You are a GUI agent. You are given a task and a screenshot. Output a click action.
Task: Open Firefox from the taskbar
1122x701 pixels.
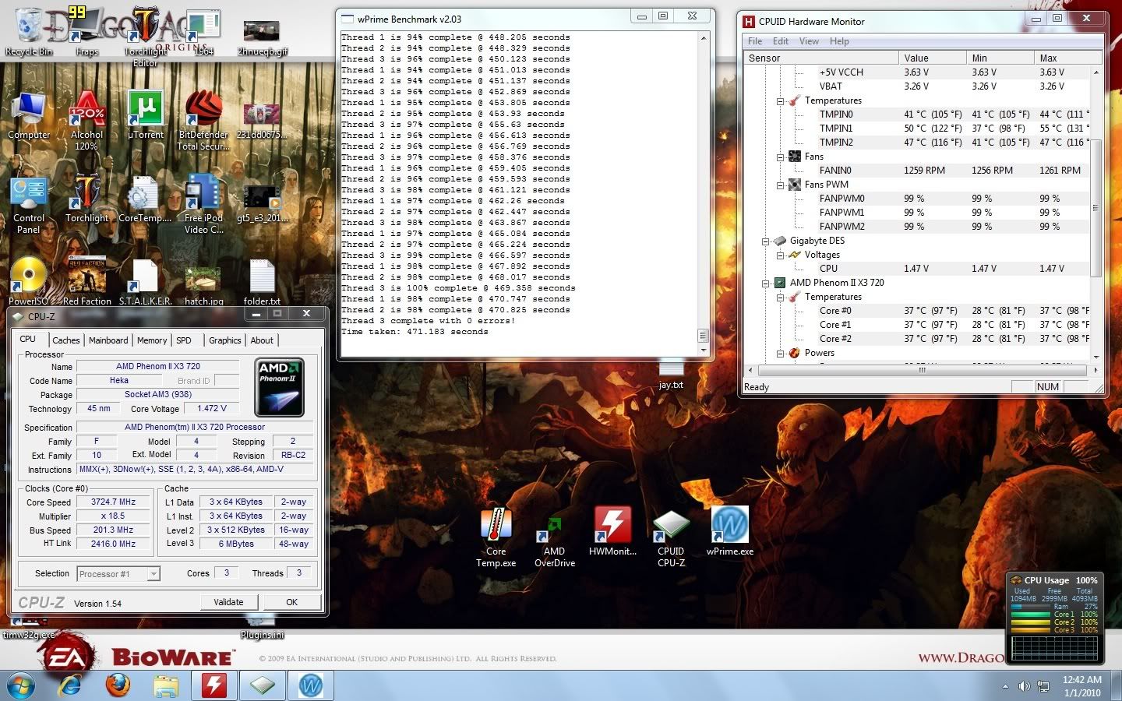(x=118, y=686)
